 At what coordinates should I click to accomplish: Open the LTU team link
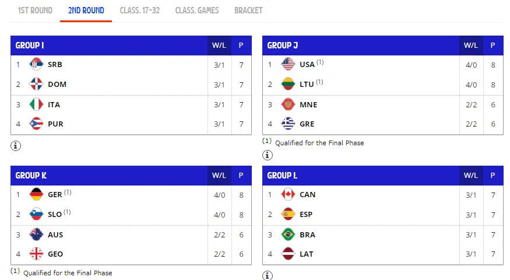[307, 85]
